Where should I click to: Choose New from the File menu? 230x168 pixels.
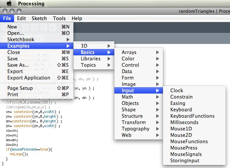(x=37, y=27)
